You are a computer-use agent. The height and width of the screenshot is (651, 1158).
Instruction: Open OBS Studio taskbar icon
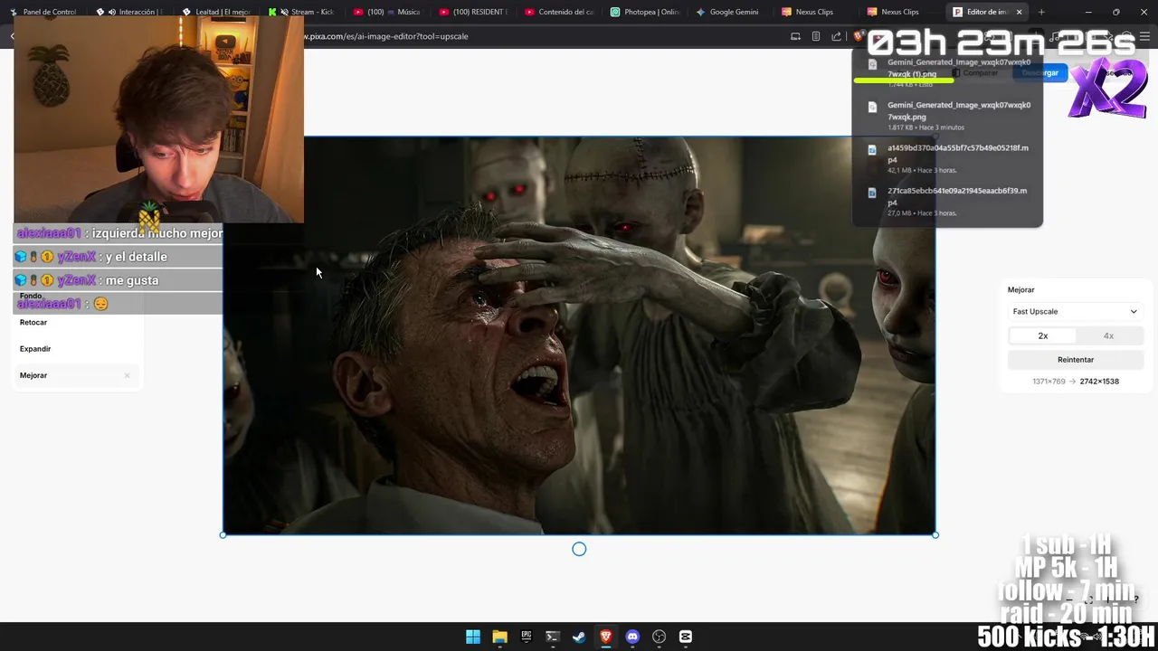659,637
